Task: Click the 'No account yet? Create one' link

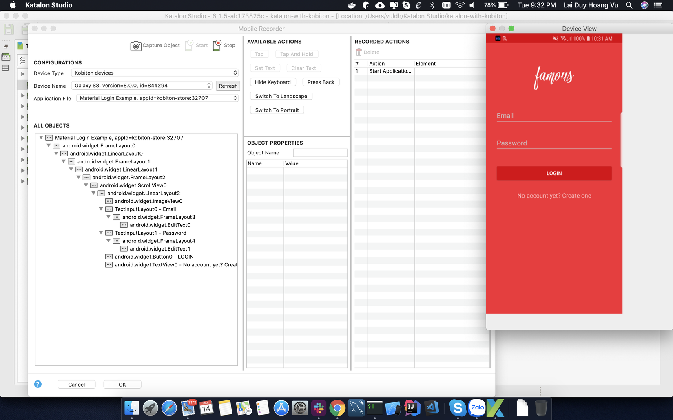Action: click(554, 196)
